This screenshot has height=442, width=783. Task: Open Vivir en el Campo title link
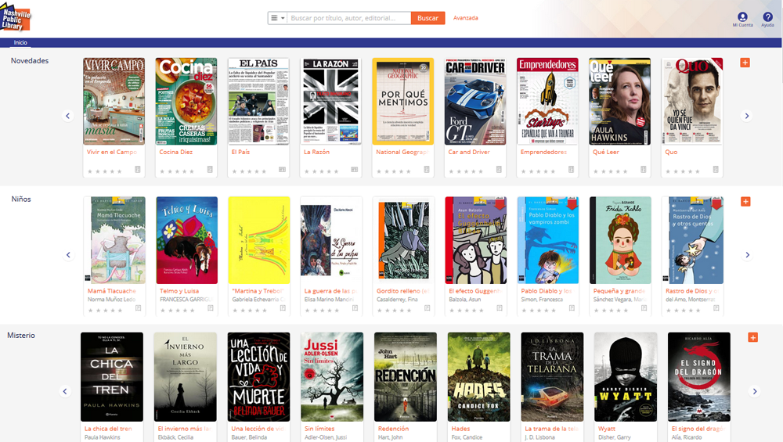[112, 152]
